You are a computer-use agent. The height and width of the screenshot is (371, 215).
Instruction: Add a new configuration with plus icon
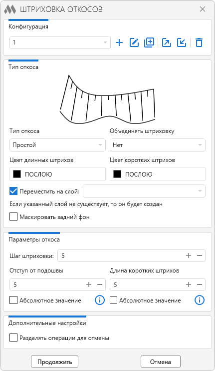(119, 42)
